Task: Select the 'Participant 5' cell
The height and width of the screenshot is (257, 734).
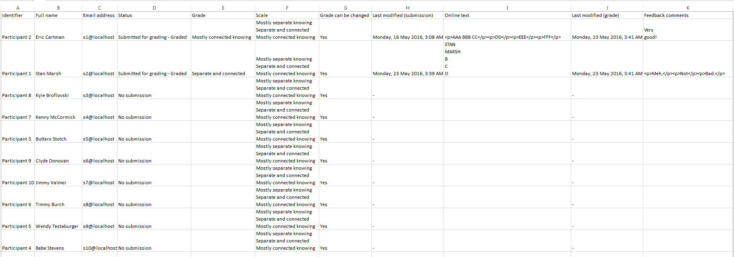Action: [x=18, y=219]
